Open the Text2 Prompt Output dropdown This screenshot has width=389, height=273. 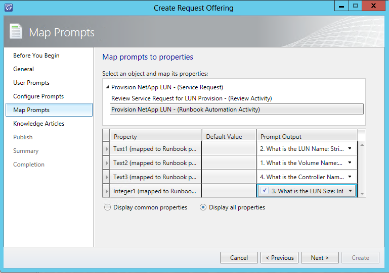pyautogui.click(x=350, y=162)
